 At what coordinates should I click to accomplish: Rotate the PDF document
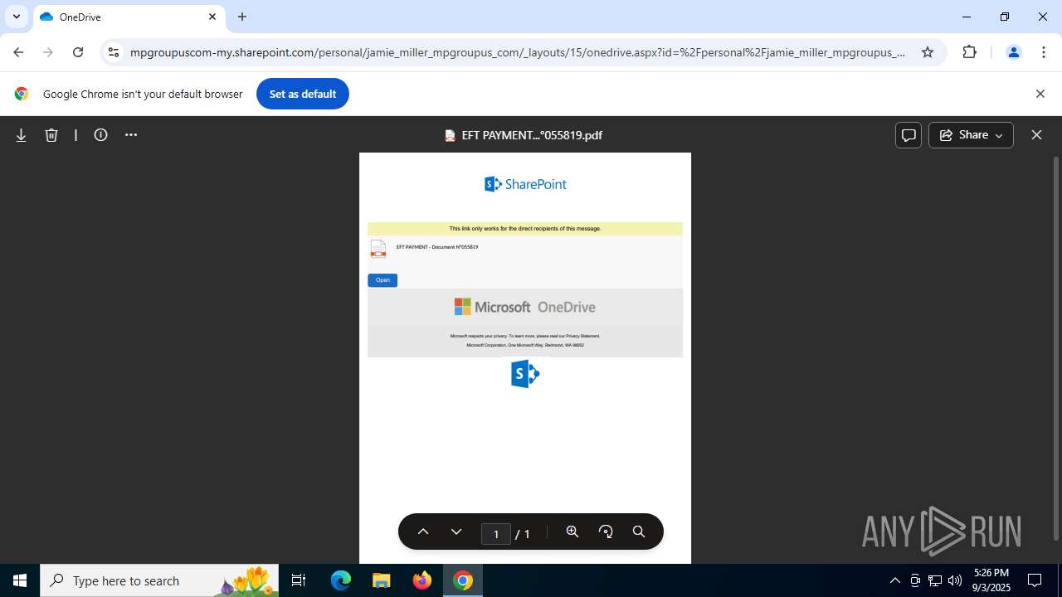click(x=606, y=532)
